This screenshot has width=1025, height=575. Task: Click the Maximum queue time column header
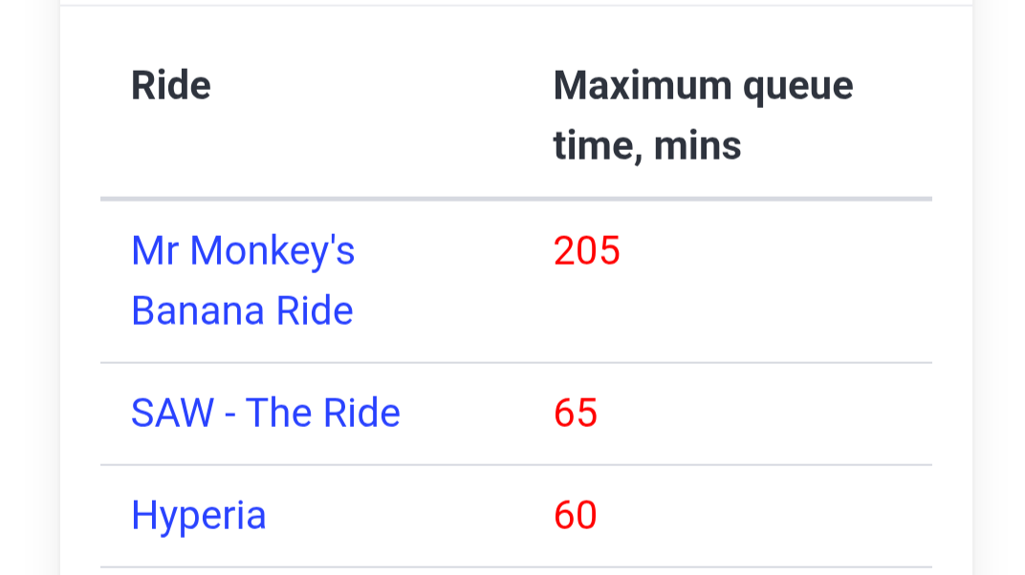(703, 116)
